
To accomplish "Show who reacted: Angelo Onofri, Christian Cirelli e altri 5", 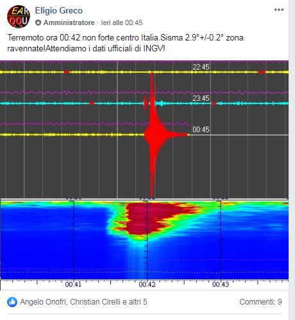I will point(83,302).
